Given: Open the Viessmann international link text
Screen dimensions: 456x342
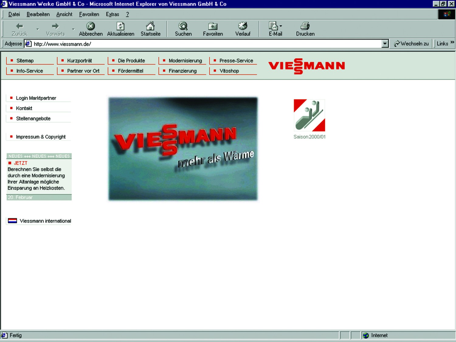Looking at the screenshot, I should tap(45, 221).
